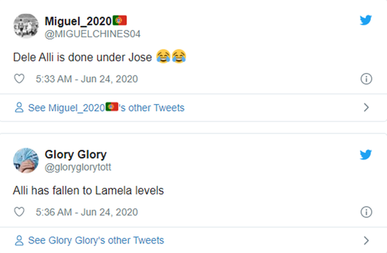This screenshot has height=253, width=387.
Task: Click the 5:36 AM - Jun 24, 2020 timestamp
Action: coord(87,212)
